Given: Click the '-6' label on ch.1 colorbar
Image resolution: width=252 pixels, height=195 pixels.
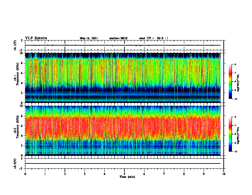Looking at the screenshot, I should [235, 64].
